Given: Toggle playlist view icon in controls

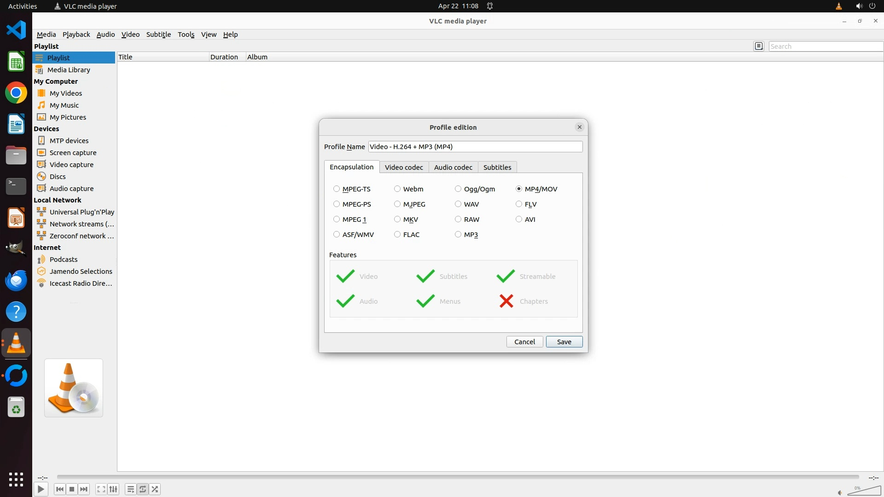Looking at the screenshot, I should coord(130,489).
